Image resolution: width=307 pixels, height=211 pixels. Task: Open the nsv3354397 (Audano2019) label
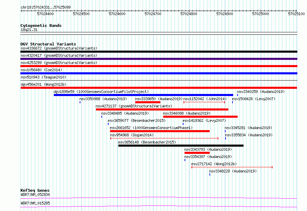tap(208, 157)
